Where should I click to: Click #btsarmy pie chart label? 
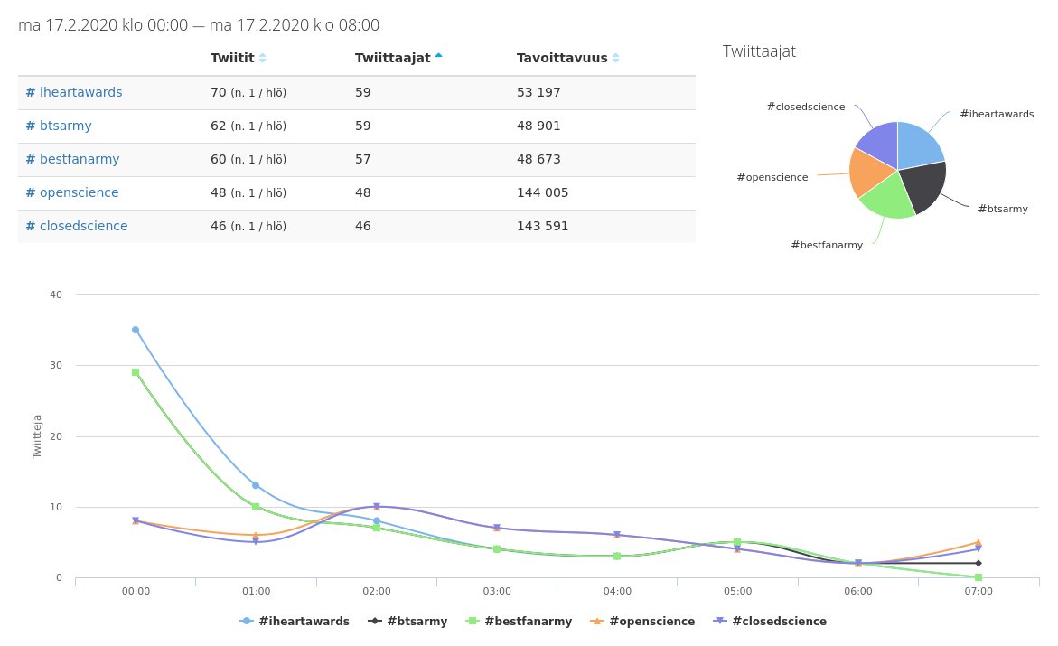(x=1003, y=209)
